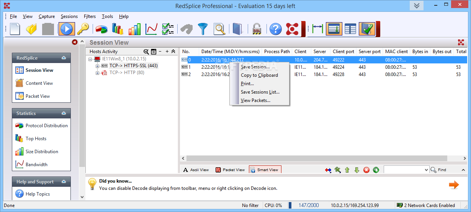The width and height of the screenshot is (471, 212).
Task: Click the magnifier check icon in Hosts Activity
Action: (x=146, y=52)
